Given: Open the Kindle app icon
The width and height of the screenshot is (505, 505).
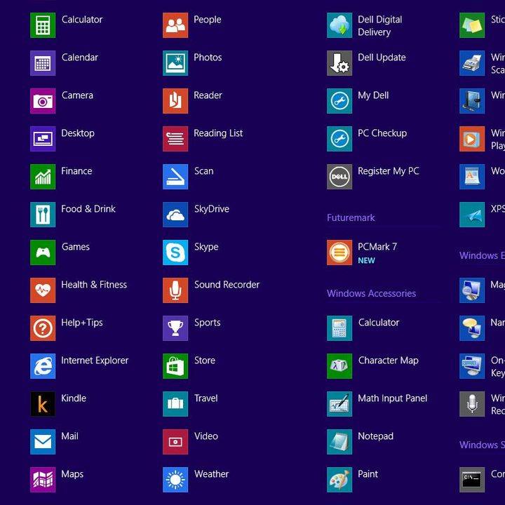Looking at the screenshot, I should pos(43,404).
